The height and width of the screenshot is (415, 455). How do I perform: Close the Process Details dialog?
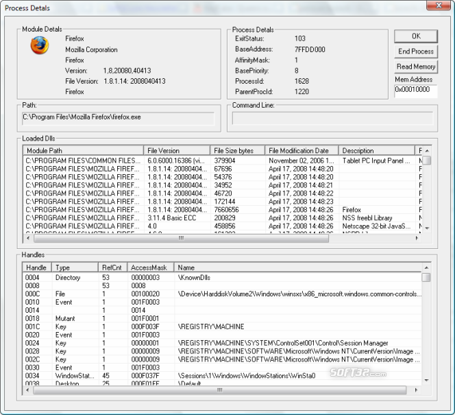click(439, 5)
